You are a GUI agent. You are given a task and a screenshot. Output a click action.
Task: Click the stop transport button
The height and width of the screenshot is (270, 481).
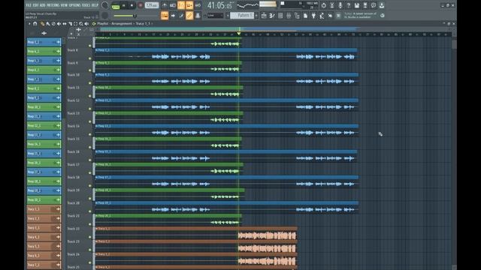point(132,5)
